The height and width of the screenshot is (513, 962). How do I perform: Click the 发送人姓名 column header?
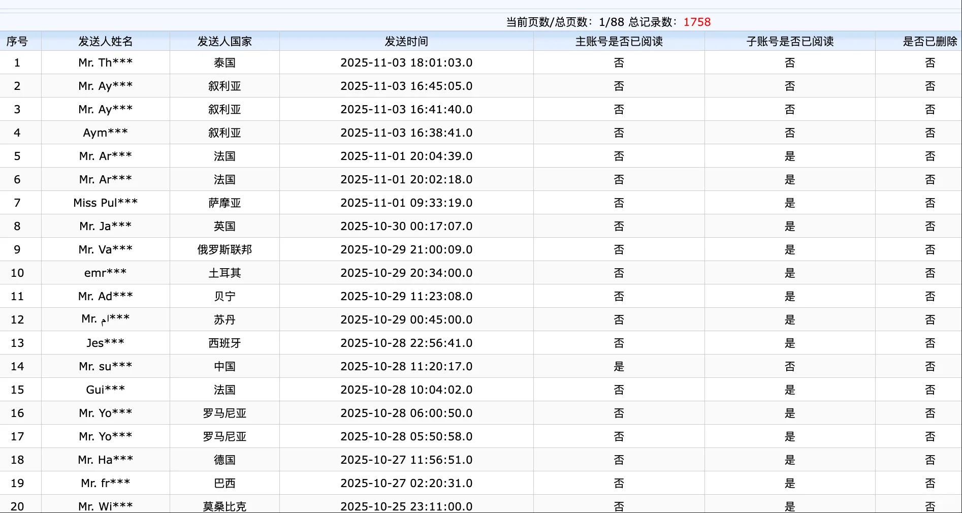[x=105, y=42]
